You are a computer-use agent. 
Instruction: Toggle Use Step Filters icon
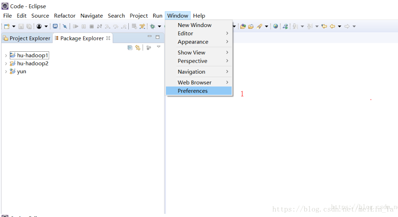click(142, 26)
